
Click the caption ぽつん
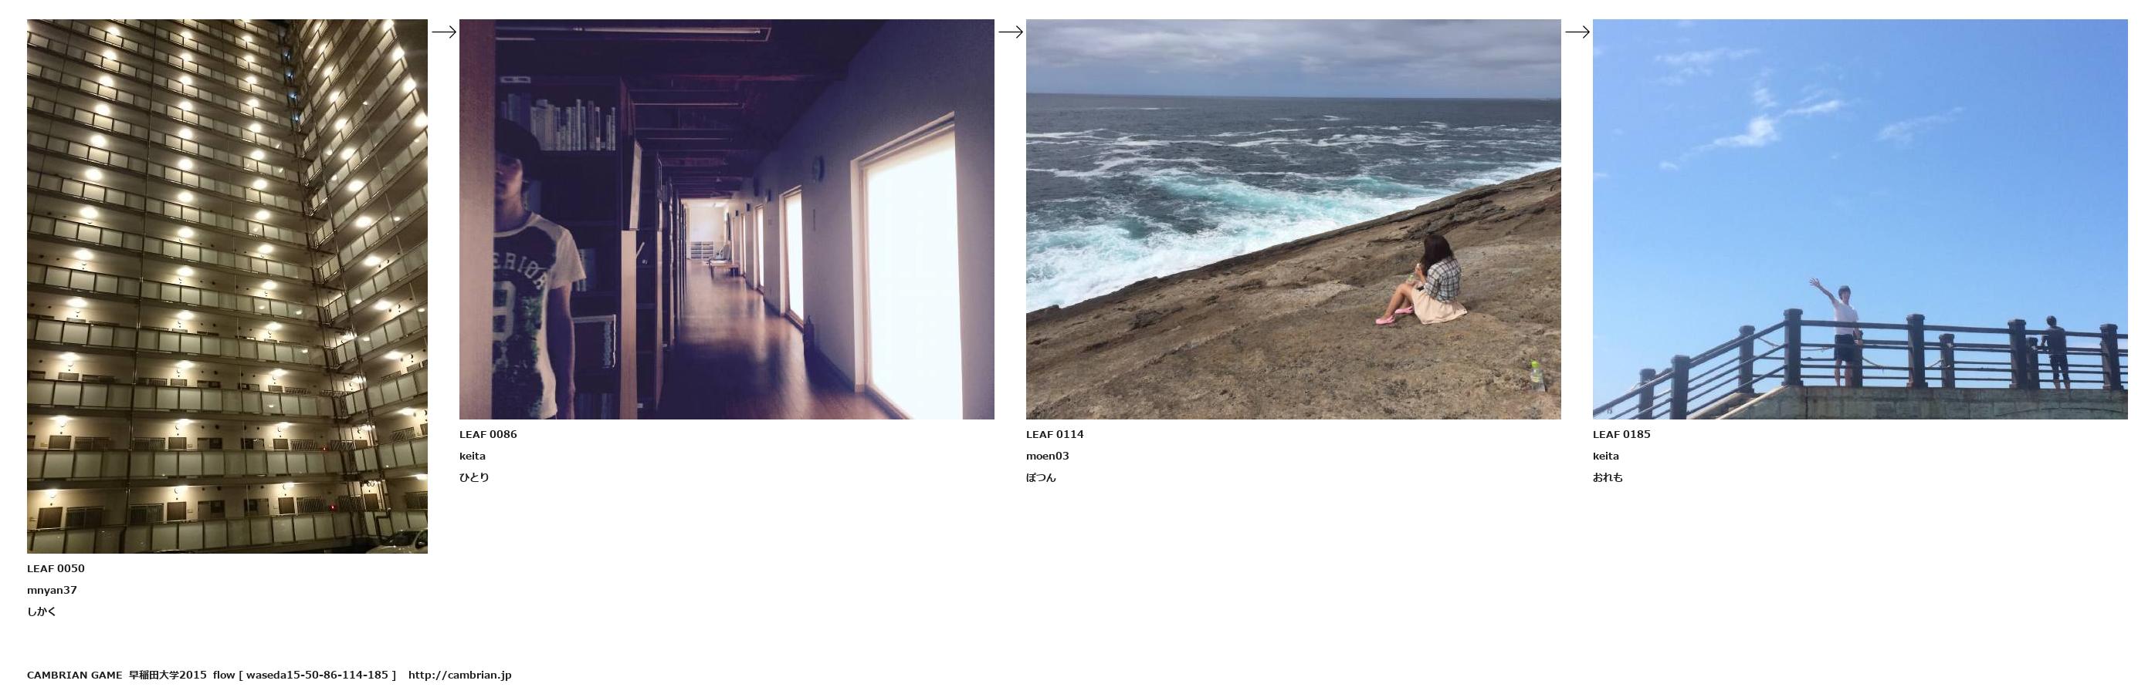[x=1041, y=477]
